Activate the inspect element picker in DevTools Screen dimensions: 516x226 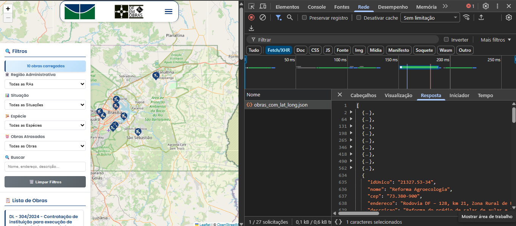pos(251,6)
